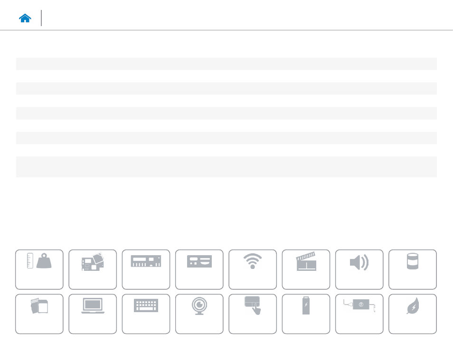Screen dimensions: 453x342
Task: Click the tallest gray shaded table row
Action: click(x=226, y=167)
